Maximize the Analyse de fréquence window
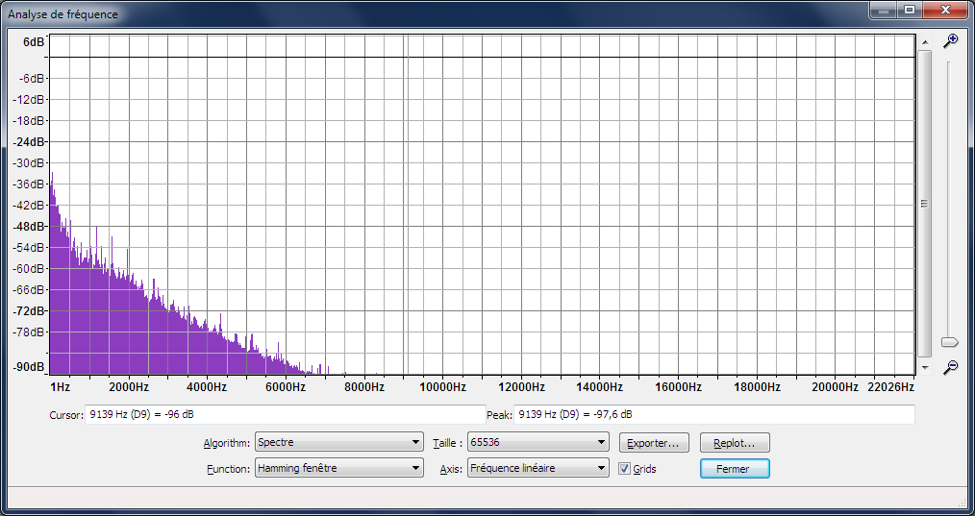The image size is (975, 516). pyautogui.click(x=909, y=10)
